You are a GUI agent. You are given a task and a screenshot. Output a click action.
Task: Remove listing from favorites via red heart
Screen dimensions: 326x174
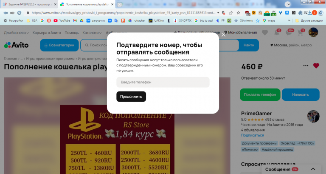point(316,66)
